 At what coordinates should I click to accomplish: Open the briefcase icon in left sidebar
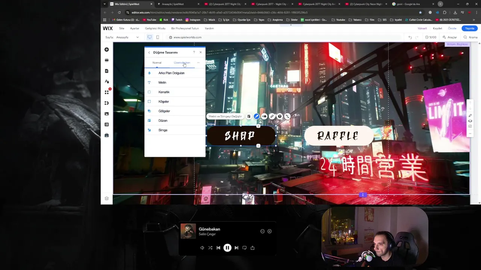(x=107, y=135)
